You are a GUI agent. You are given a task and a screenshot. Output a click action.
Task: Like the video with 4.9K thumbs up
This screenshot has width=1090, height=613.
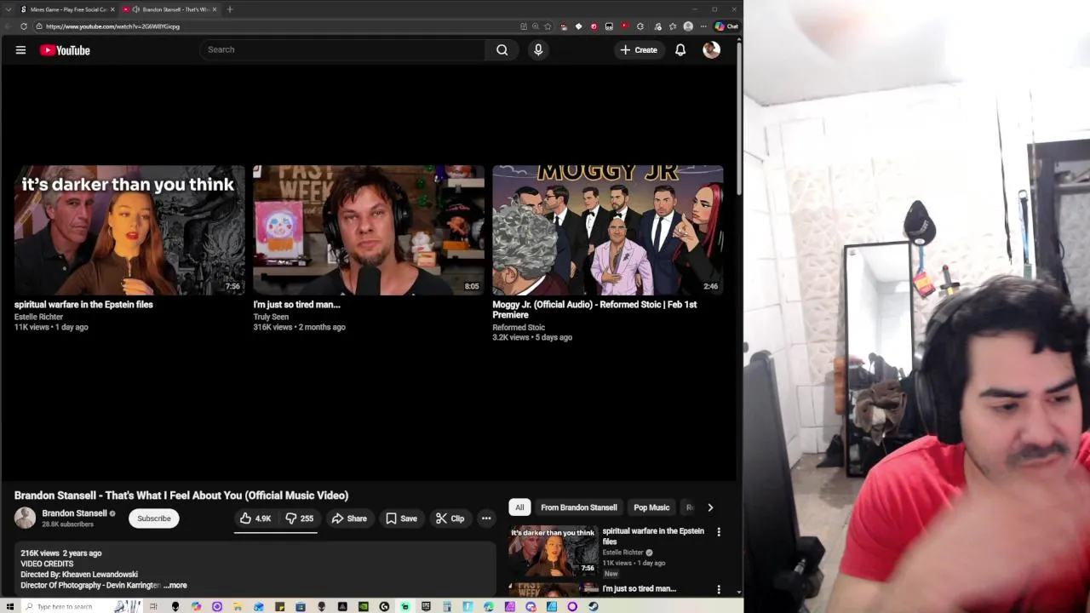[255, 518]
